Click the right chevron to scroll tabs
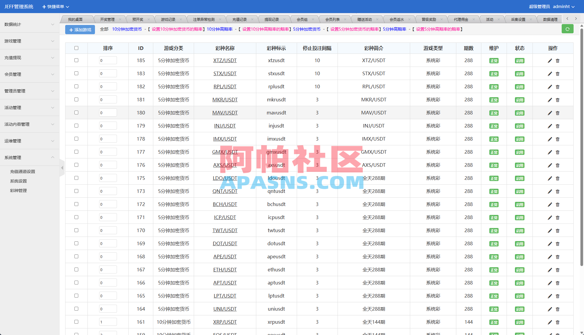Image resolution: width=584 pixels, height=335 pixels. (576, 18)
